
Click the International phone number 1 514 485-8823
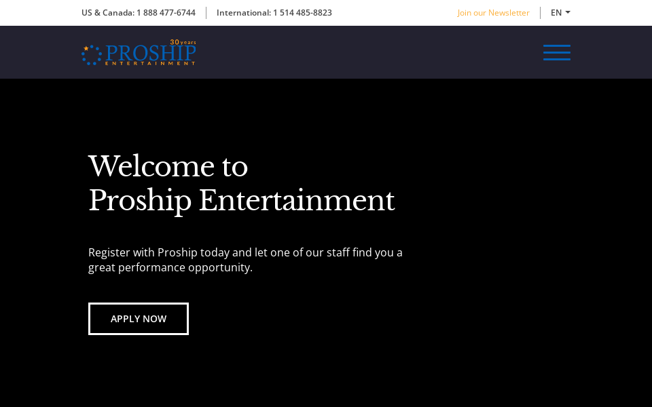[x=302, y=12]
